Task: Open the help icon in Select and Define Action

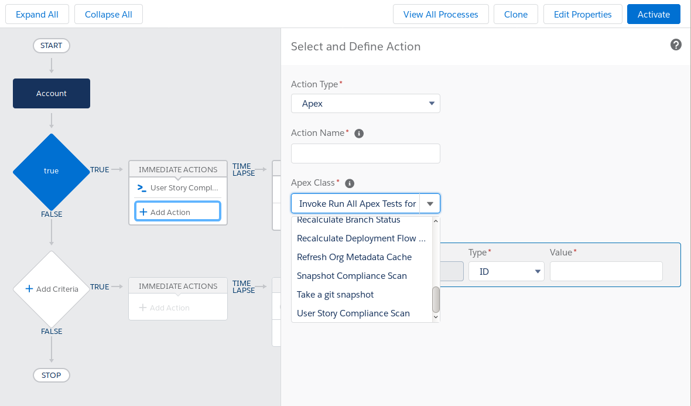Action: click(676, 45)
